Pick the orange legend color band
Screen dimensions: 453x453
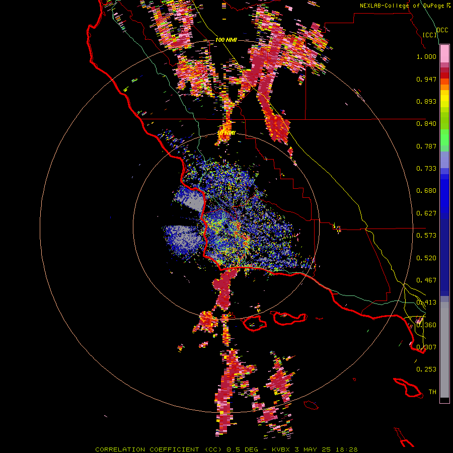[444, 87]
